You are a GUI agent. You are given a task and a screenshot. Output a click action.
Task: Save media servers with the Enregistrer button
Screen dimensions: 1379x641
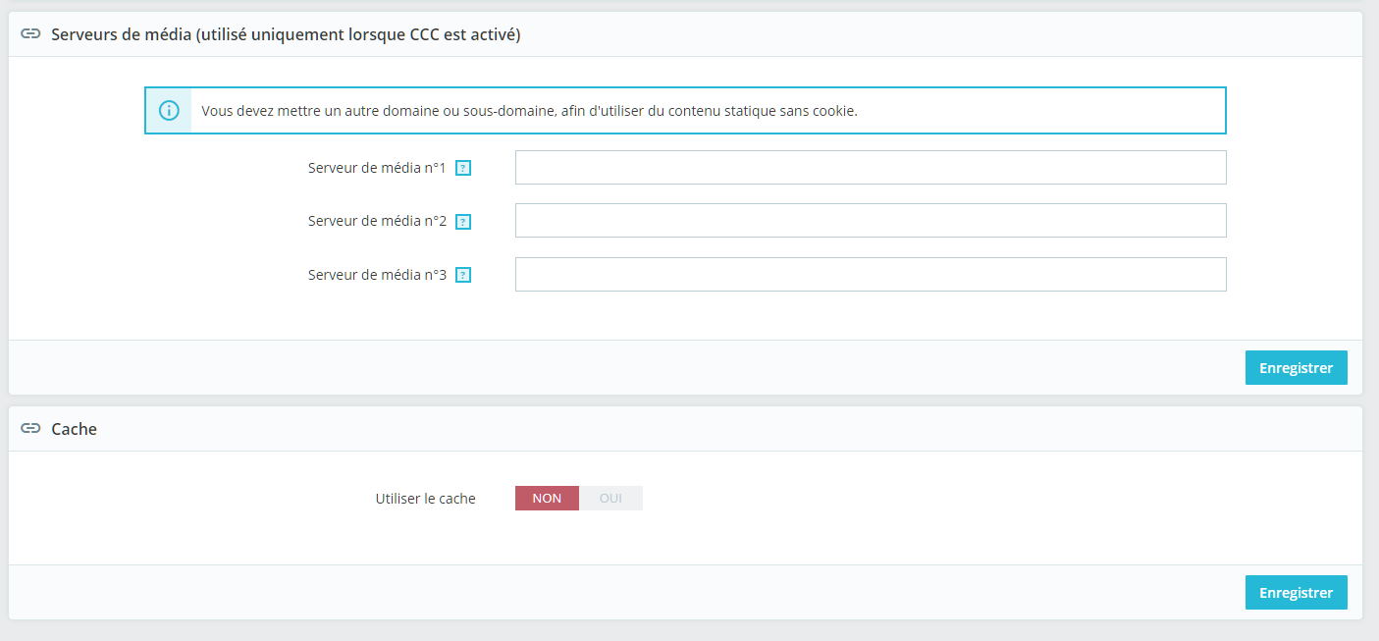click(x=1296, y=368)
